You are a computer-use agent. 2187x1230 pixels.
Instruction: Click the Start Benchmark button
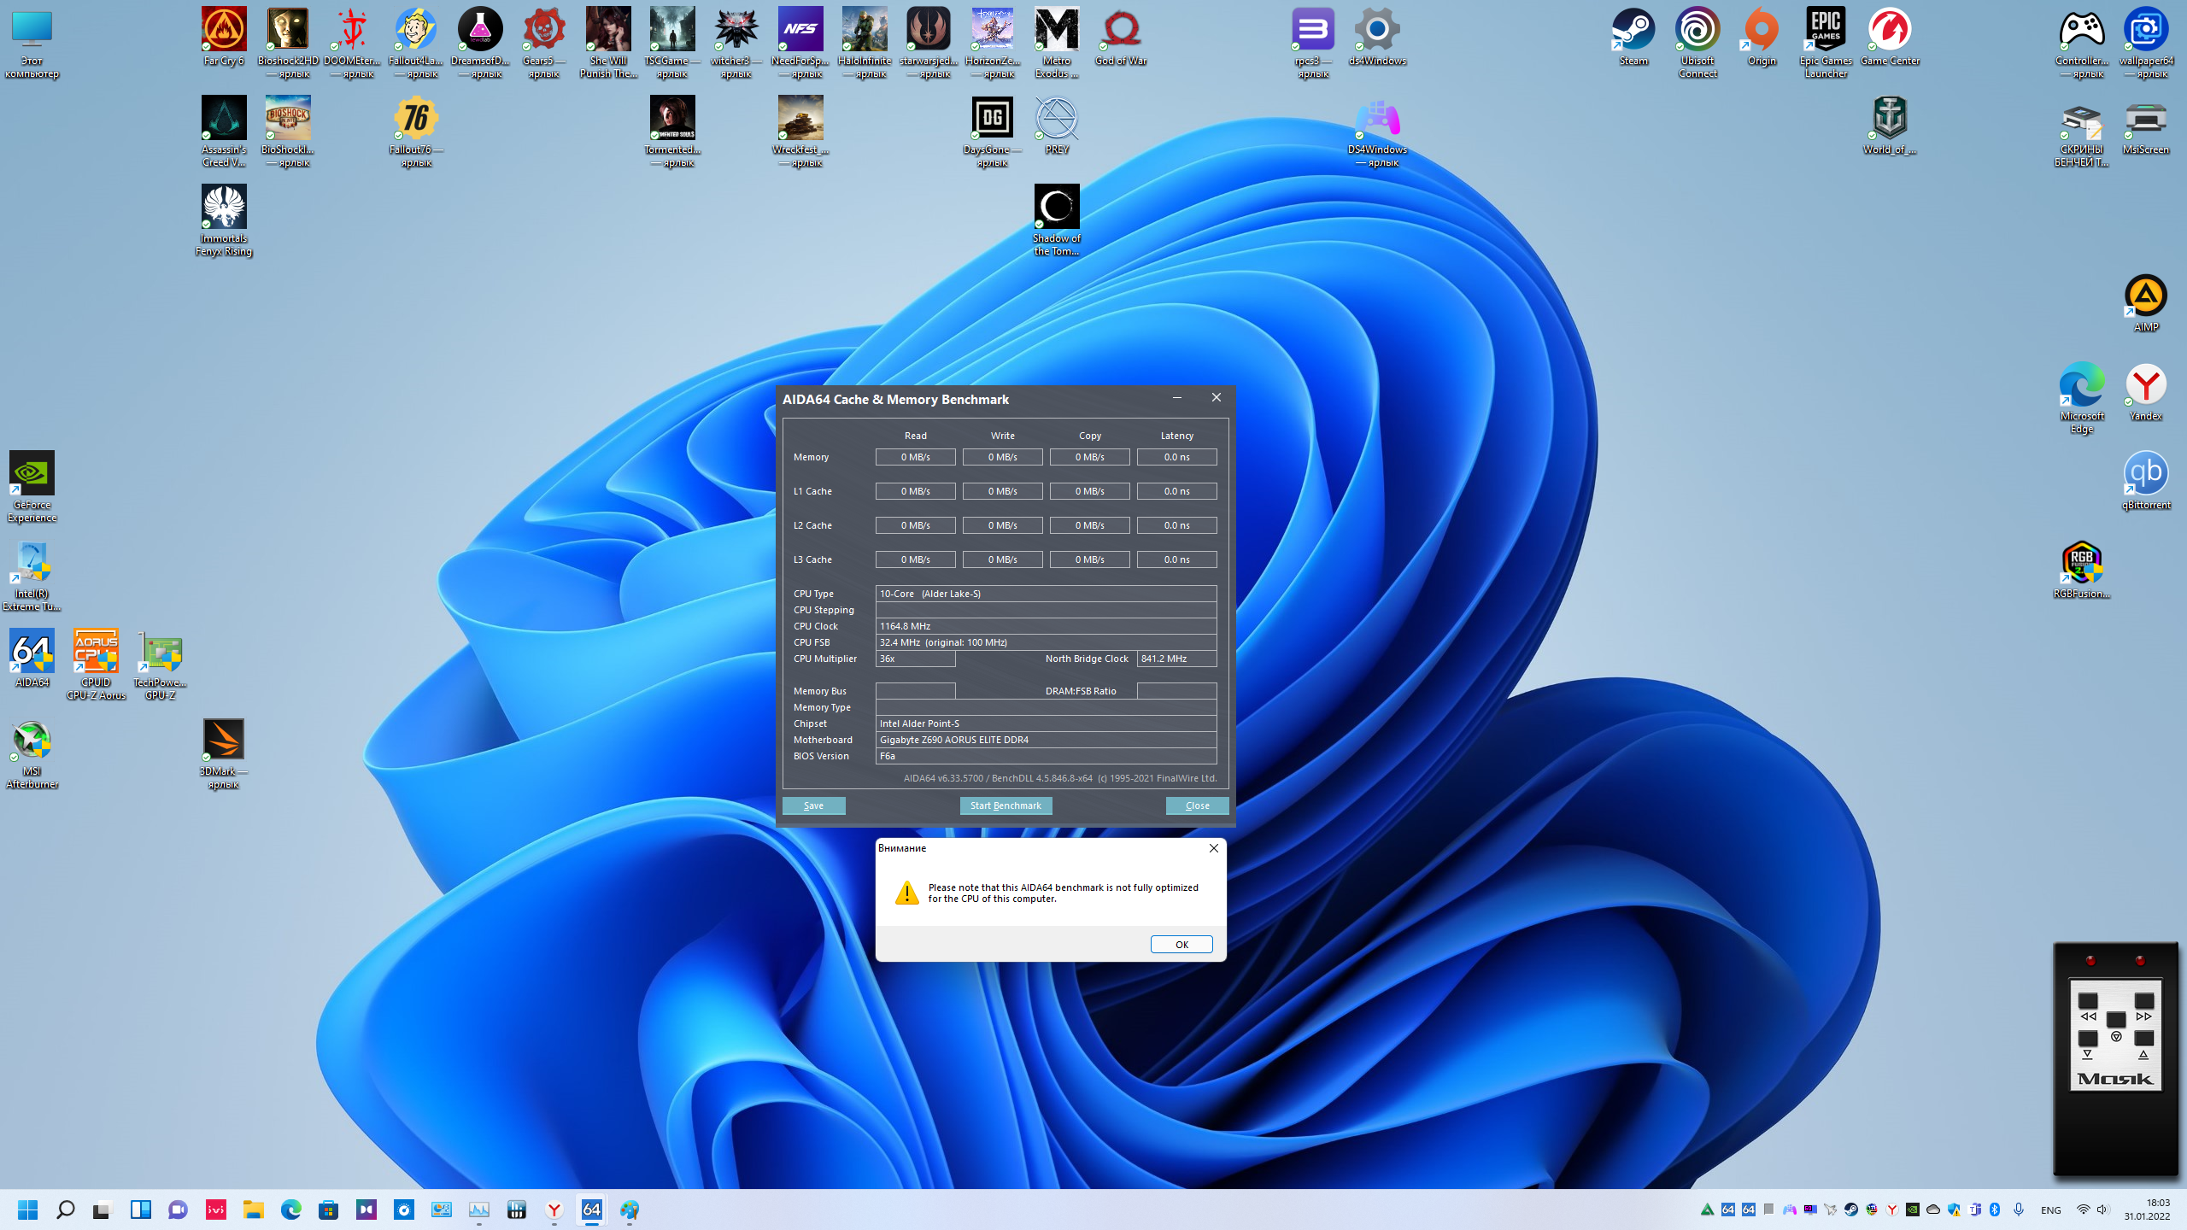coord(1006,805)
